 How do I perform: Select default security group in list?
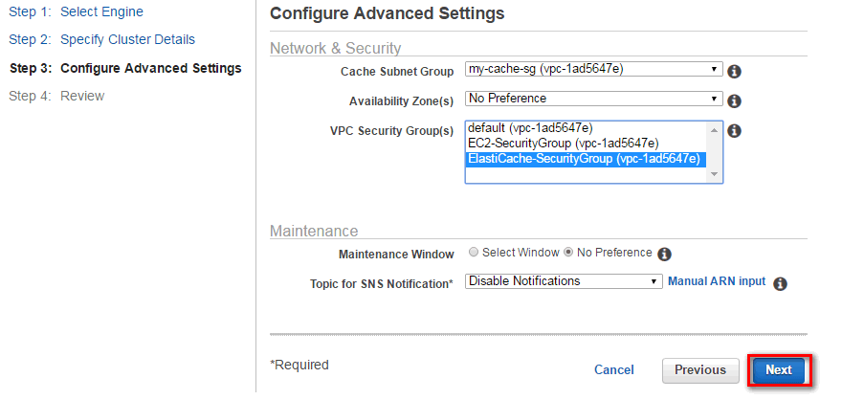click(x=586, y=128)
